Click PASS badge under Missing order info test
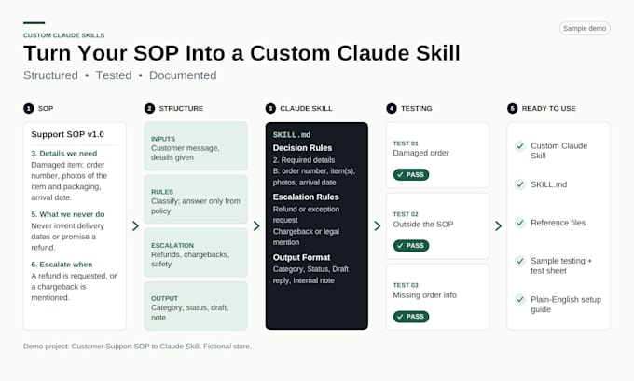Image resolution: width=634 pixels, height=381 pixels. click(x=411, y=317)
